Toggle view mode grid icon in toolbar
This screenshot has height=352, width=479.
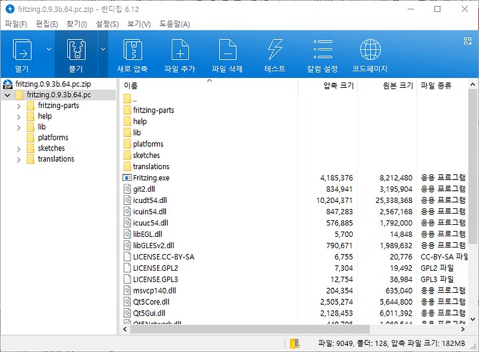tap(468, 41)
